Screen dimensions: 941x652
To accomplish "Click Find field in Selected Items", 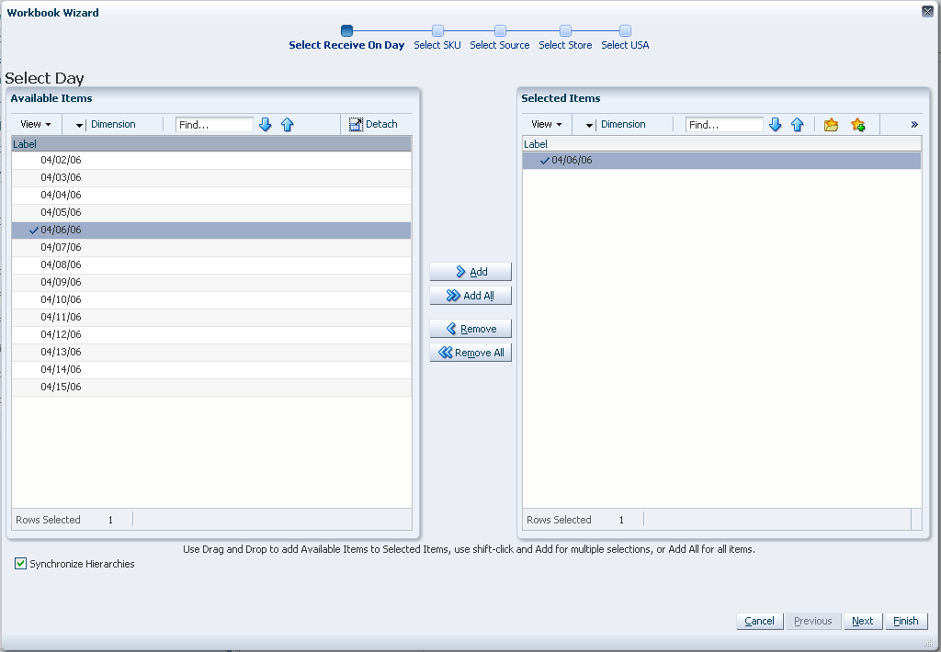I will (x=724, y=125).
